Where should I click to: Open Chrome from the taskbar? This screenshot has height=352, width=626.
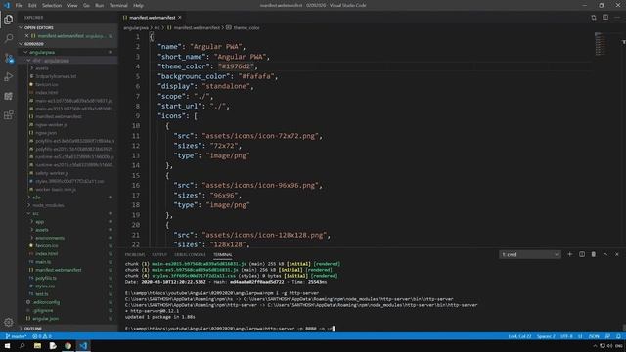pyautogui.click(x=67, y=345)
